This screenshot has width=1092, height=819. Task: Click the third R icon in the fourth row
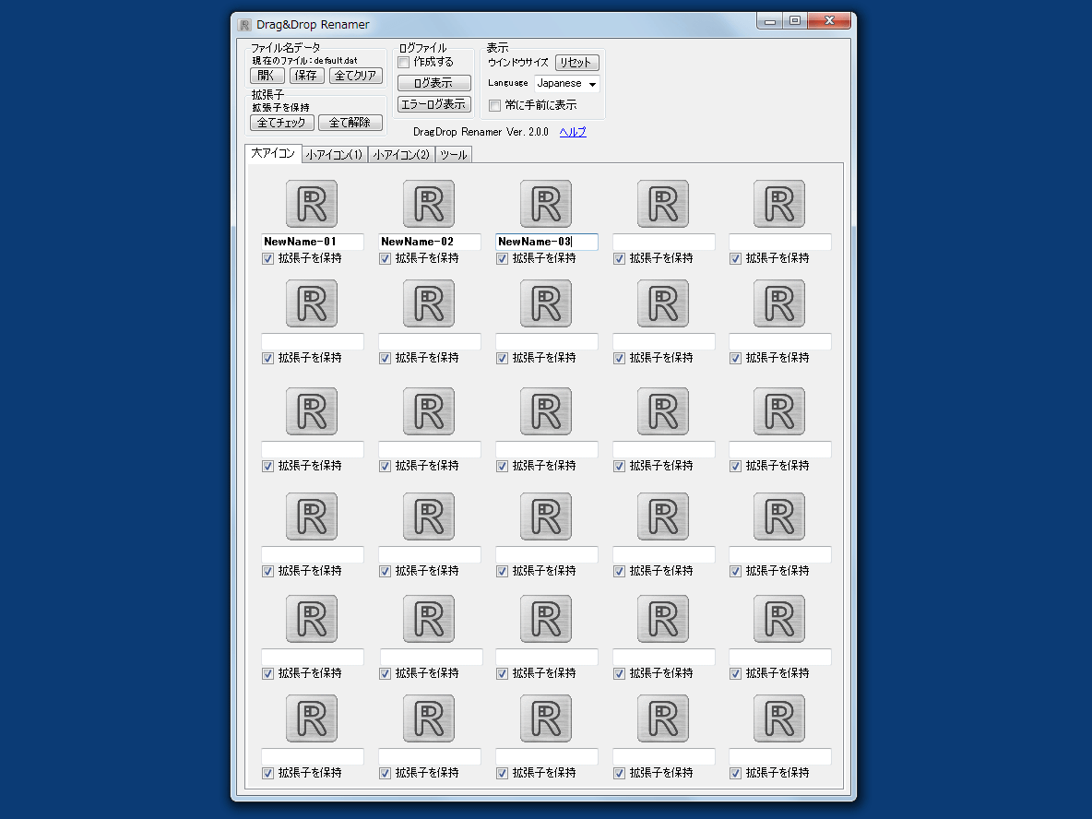click(545, 516)
